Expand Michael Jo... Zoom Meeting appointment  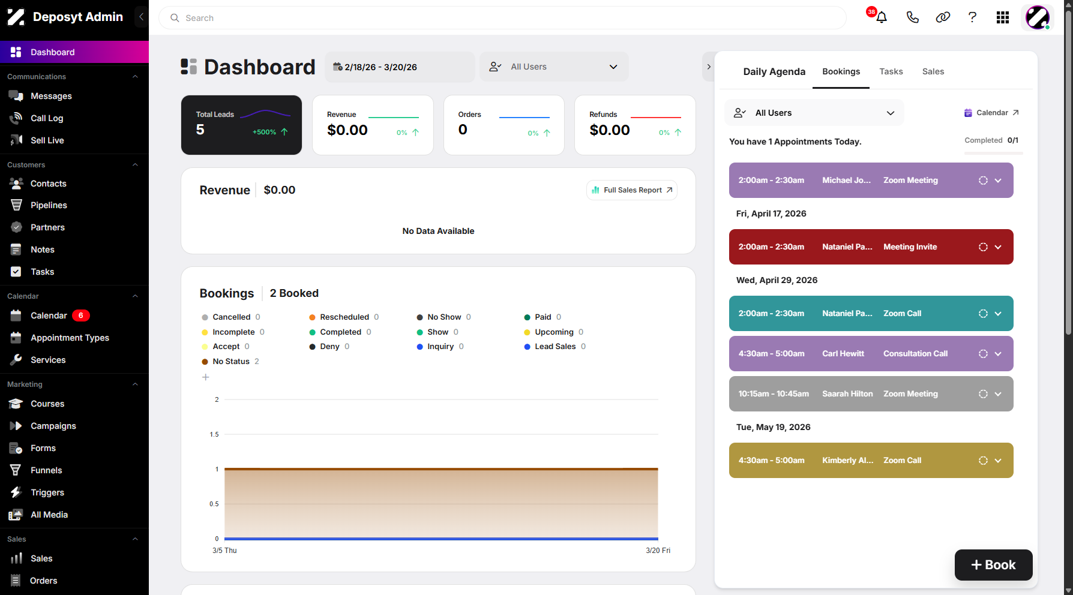998,181
